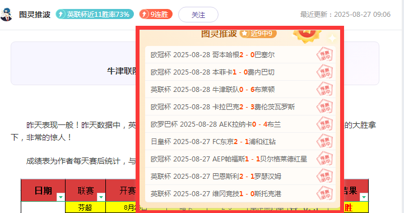Open AEK拉纳卡 0-4 布兰 match row
The height and width of the screenshot is (213, 404).
coord(240,124)
